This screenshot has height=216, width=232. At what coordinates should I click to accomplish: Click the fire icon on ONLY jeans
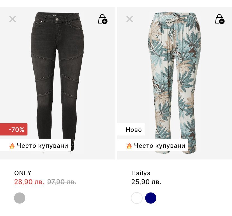pyautogui.click(x=12, y=146)
